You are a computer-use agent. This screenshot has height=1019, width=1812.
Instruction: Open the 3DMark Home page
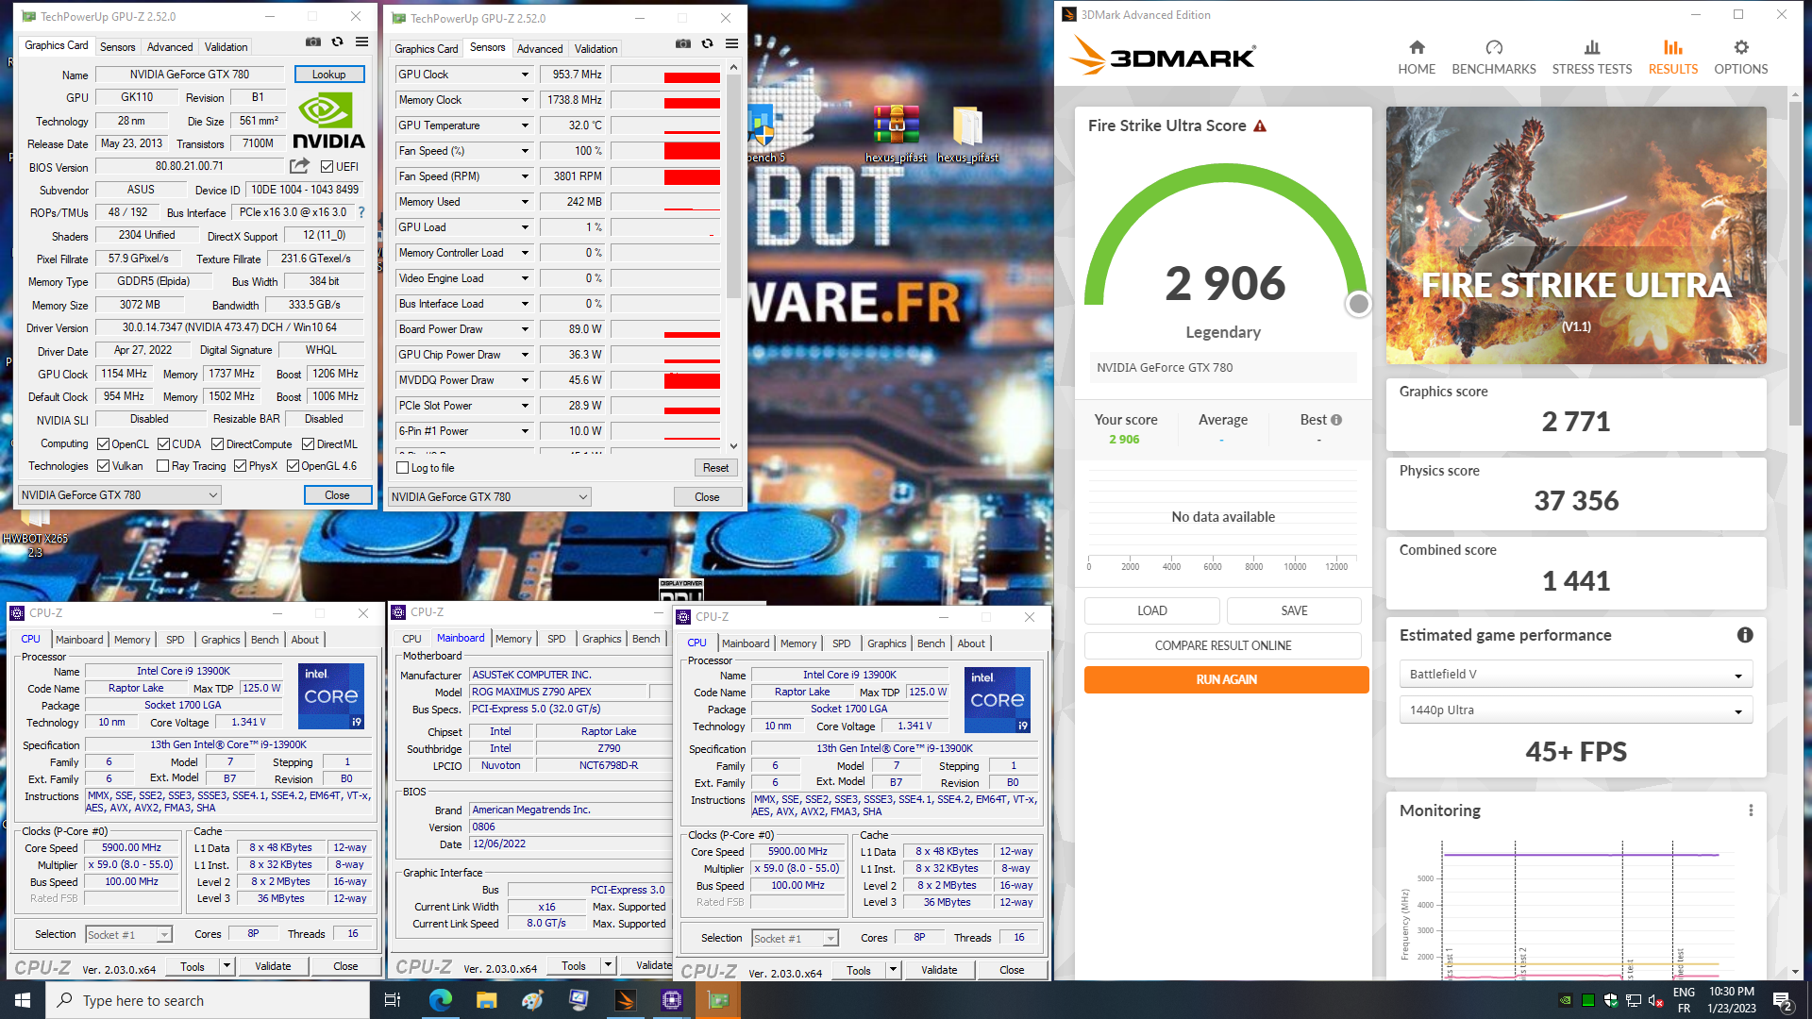point(1417,57)
